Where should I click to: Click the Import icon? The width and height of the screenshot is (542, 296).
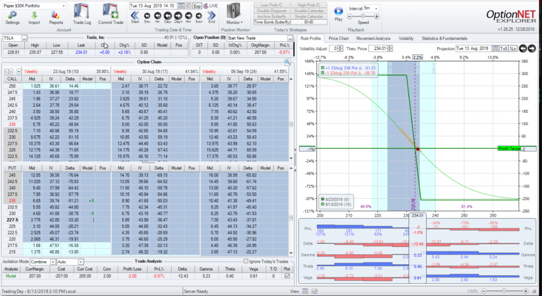(x=34, y=15)
